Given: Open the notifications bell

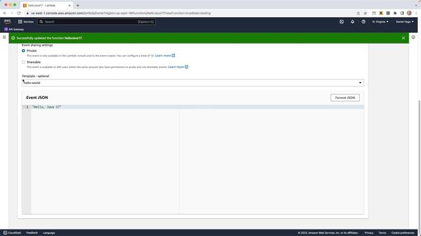Looking at the screenshot, I should click(353, 22).
